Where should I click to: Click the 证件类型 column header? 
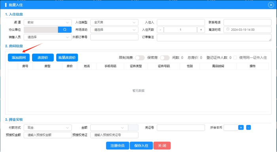click(136, 66)
